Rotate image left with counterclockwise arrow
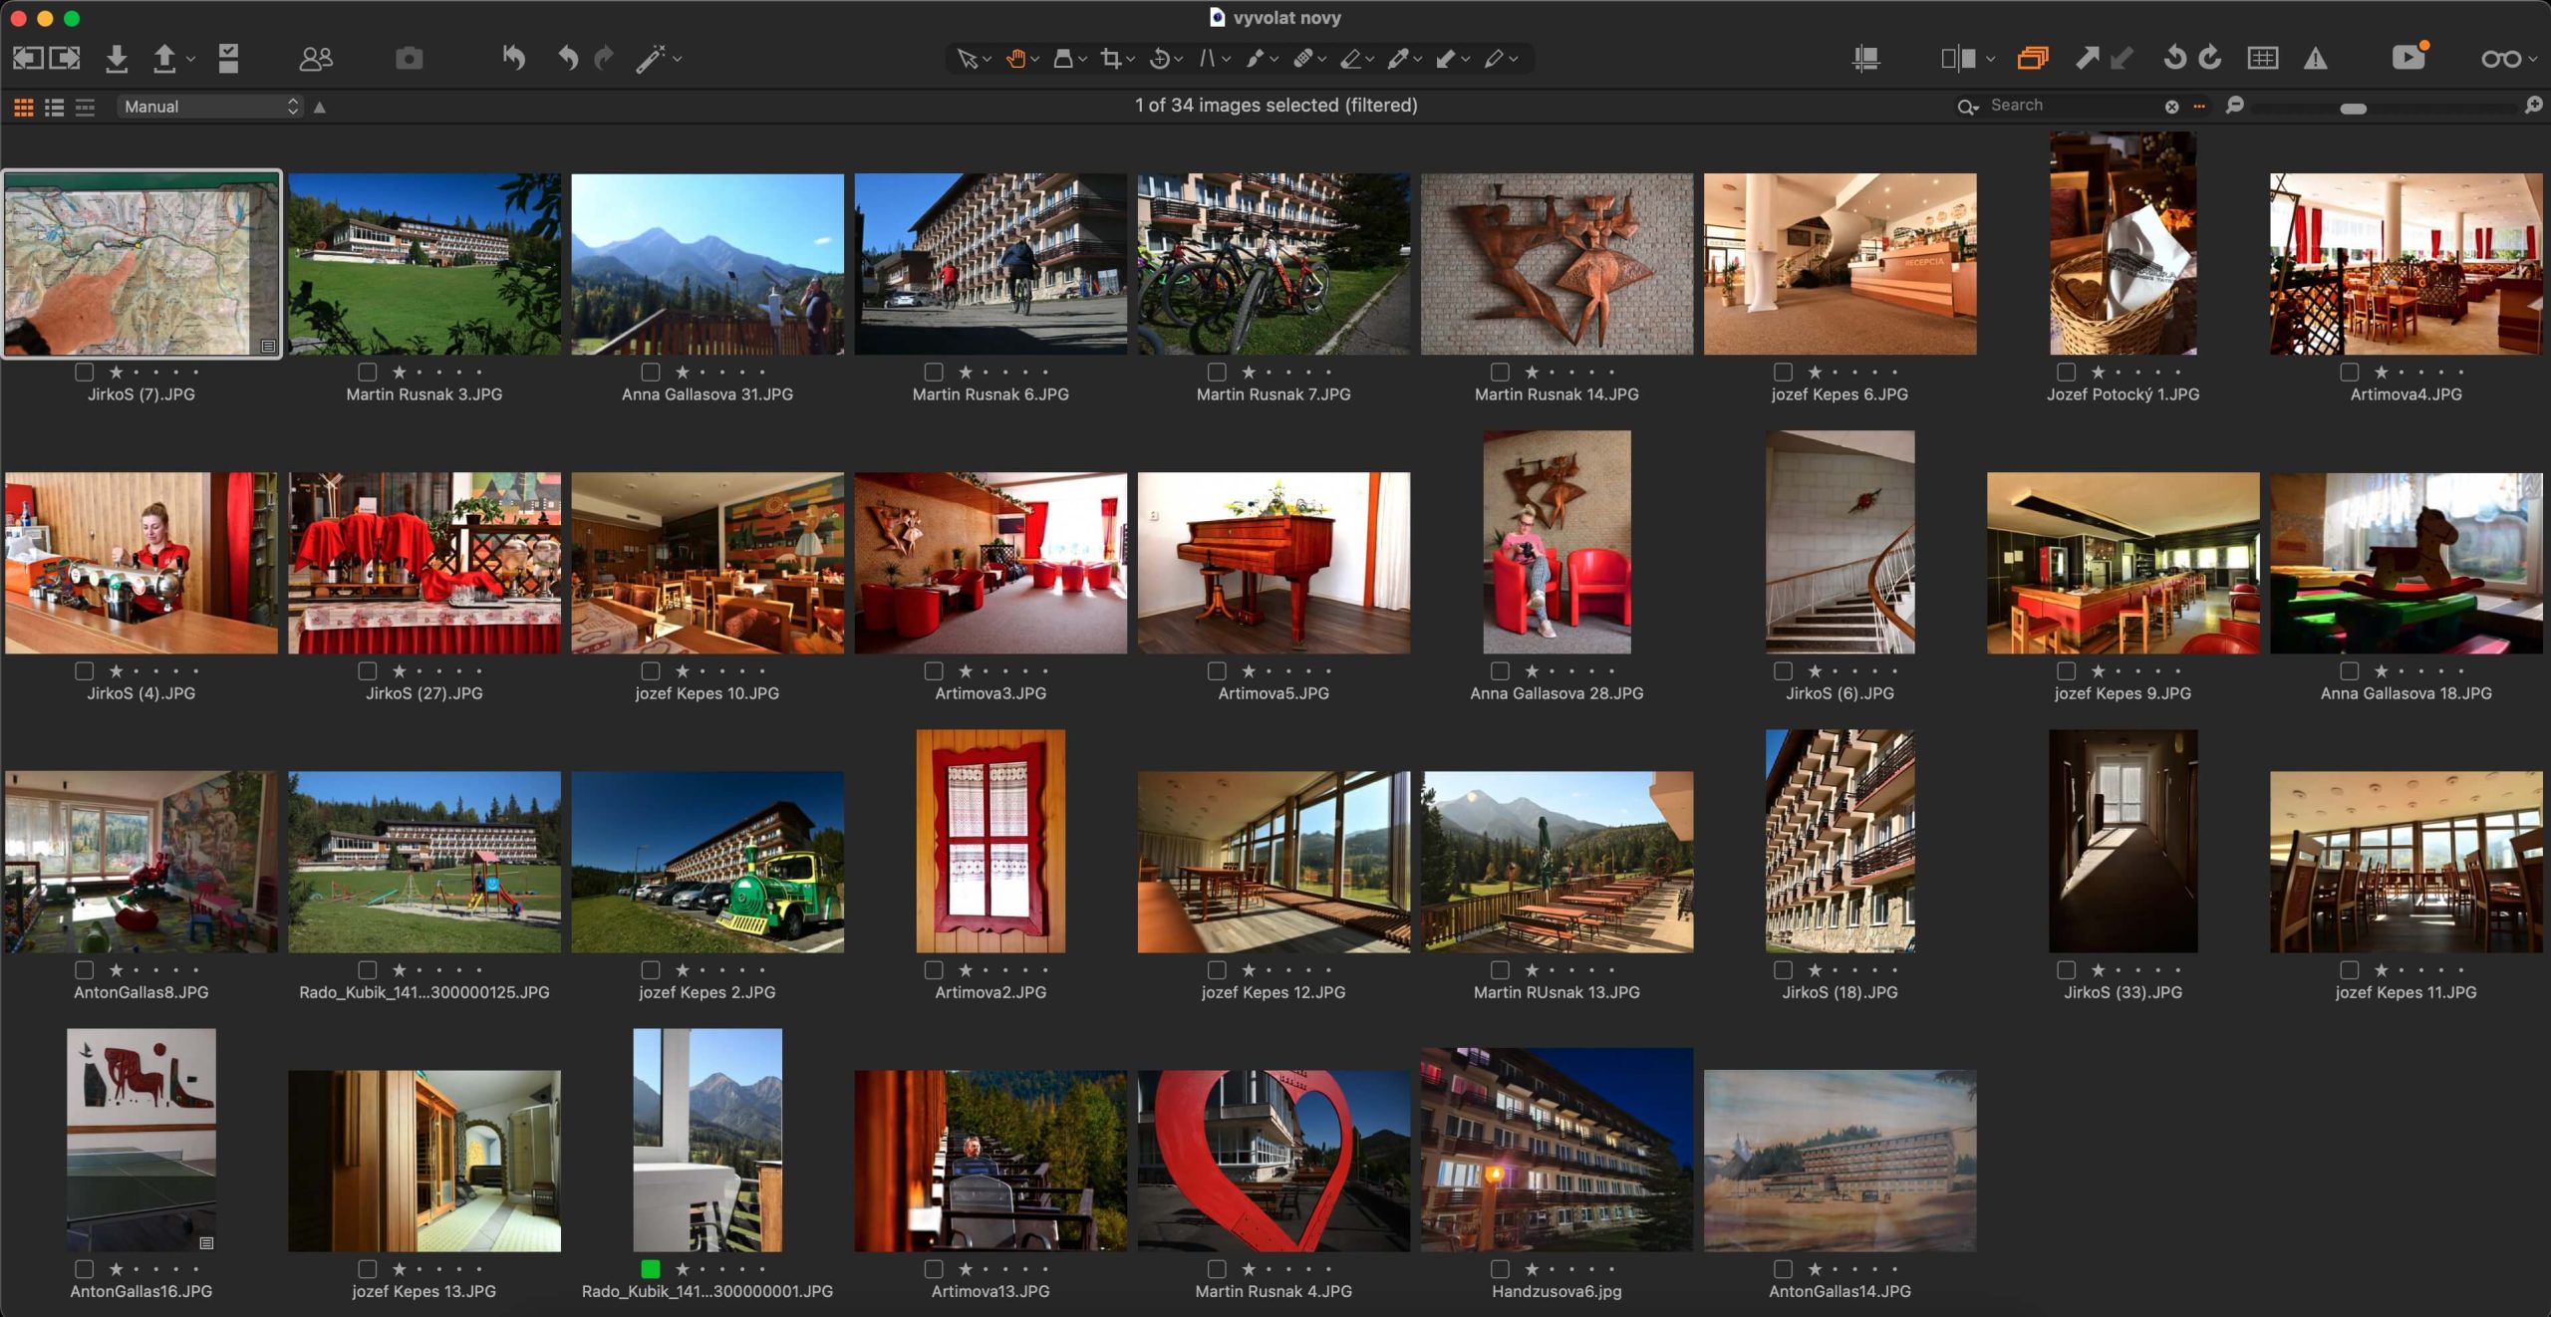Image resolution: width=2551 pixels, height=1317 pixels. pos(2174,59)
